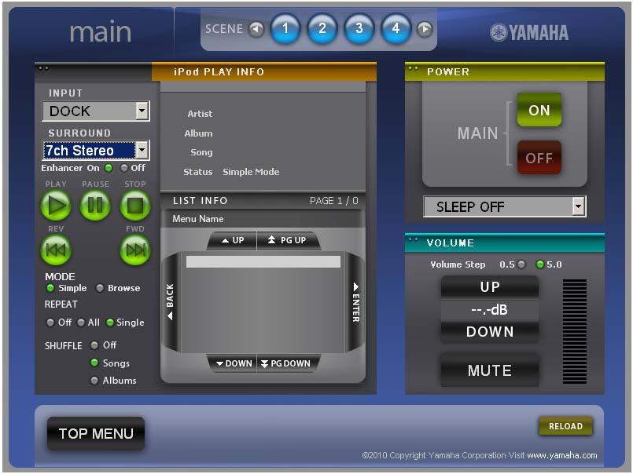Page up in the list with PG UP

(289, 241)
